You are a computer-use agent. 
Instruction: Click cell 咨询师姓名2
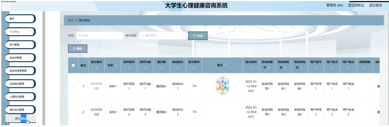point(284,112)
